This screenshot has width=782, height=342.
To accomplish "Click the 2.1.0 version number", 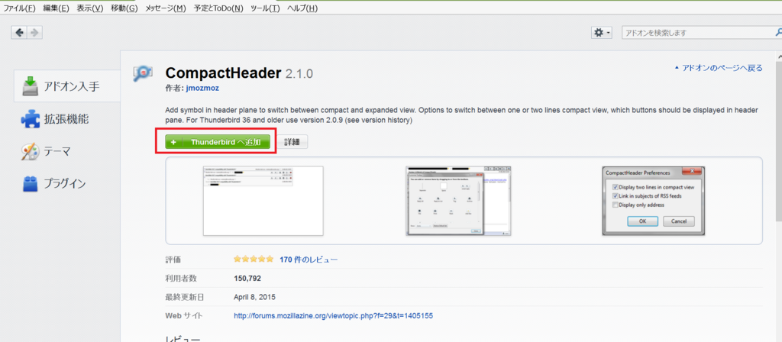I will tap(299, 74).
